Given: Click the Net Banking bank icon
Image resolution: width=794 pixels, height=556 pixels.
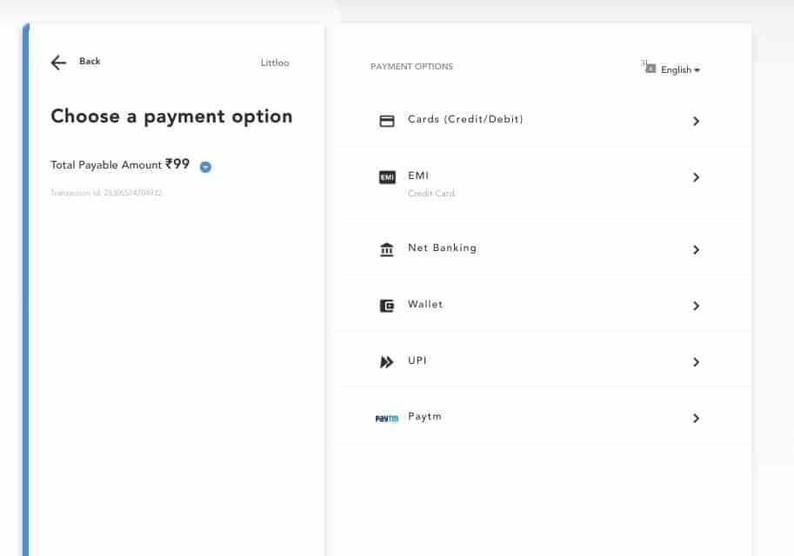Looking at the screenshot, I should (387, 250).
